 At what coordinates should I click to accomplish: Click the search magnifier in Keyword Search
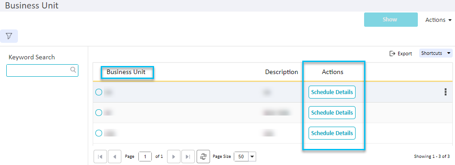click(x=73, y=70)
